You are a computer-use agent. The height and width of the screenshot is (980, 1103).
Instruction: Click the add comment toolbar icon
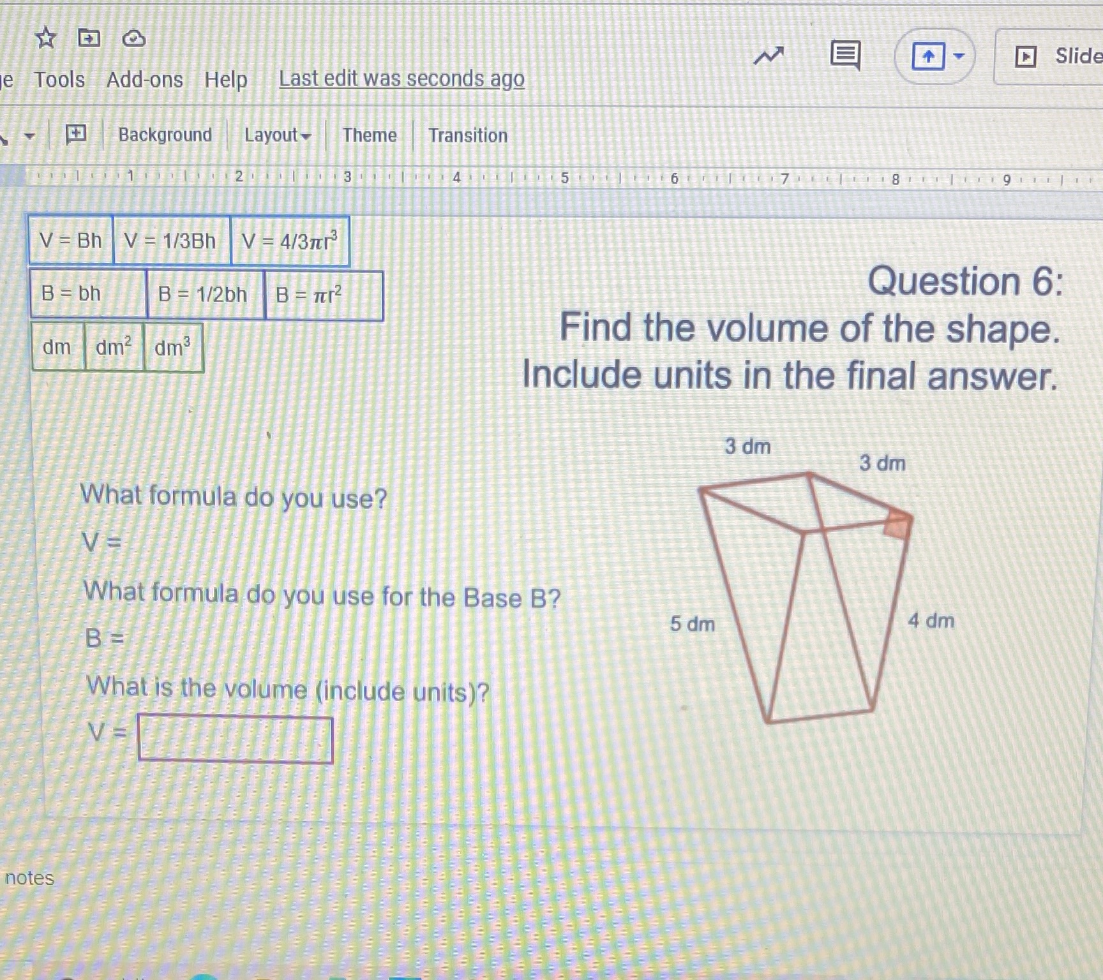click(x=76, y=134)
